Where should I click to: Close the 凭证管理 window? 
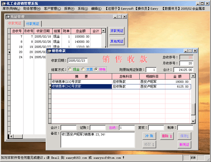pos(125,17)
